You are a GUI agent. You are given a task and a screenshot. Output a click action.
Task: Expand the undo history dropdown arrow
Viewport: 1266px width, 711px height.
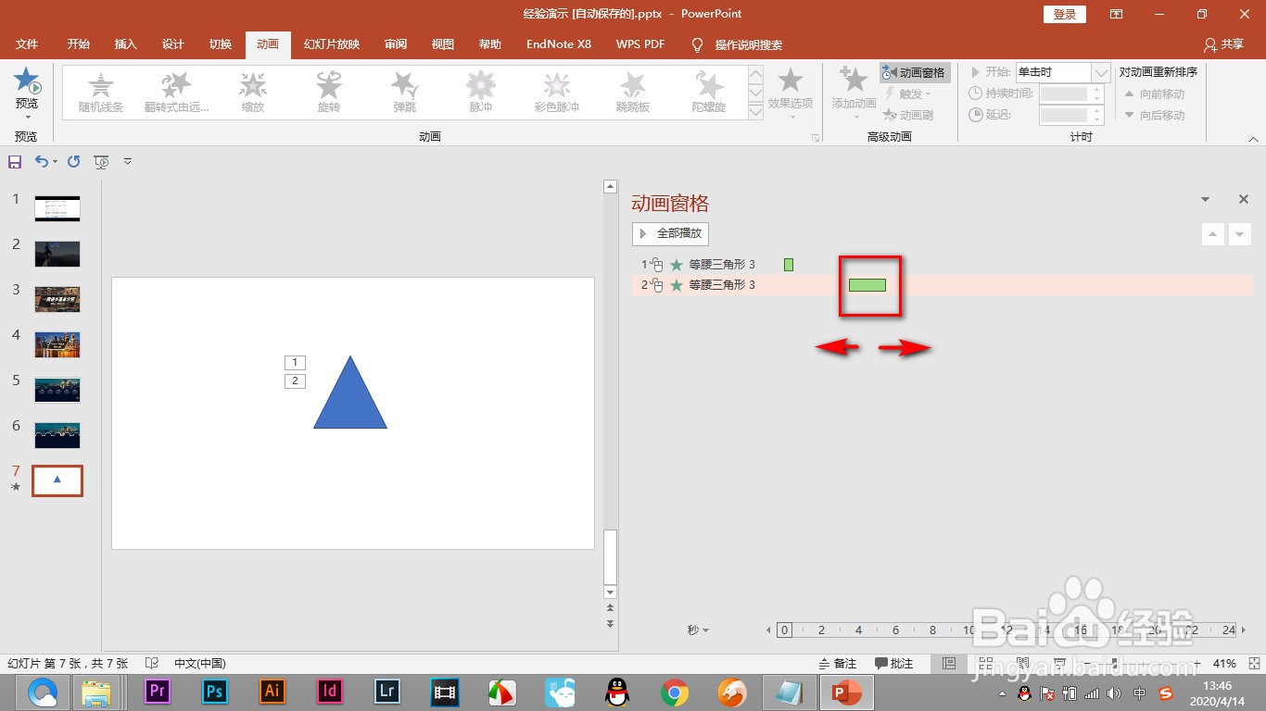[55, 162]
